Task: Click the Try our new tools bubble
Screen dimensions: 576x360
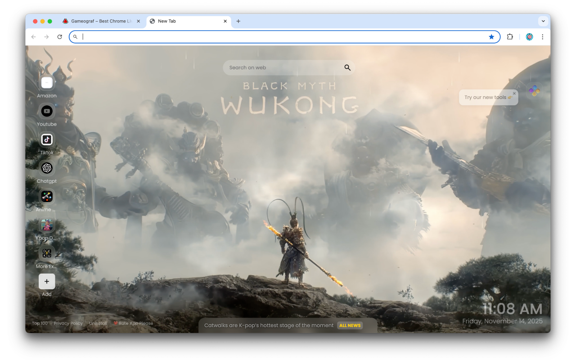Action: point(488,97)
